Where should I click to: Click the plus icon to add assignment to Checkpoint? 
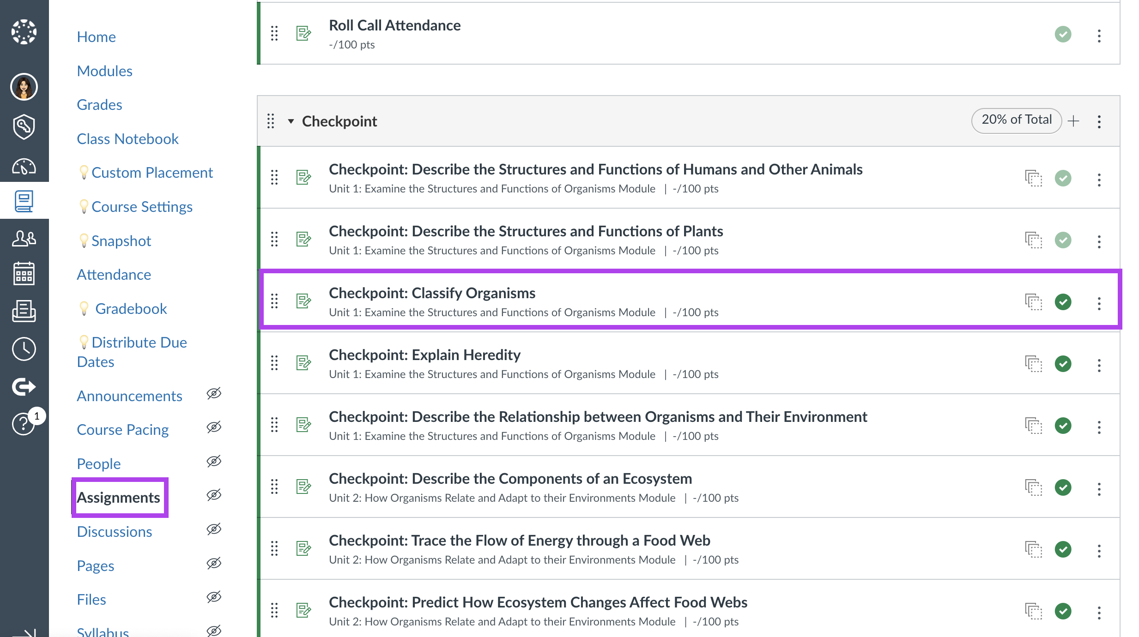1073,121
